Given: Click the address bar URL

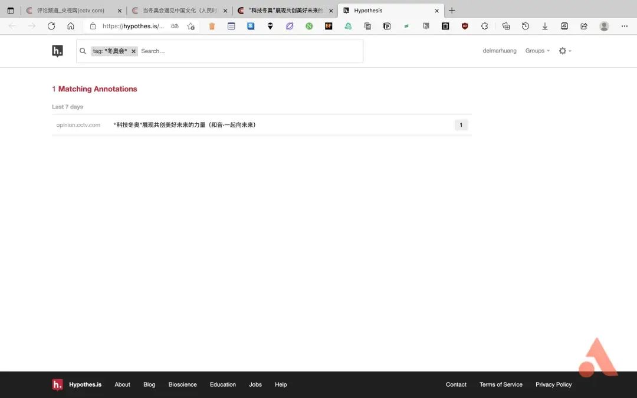Looking at the screenshot, I should (133, 26).
